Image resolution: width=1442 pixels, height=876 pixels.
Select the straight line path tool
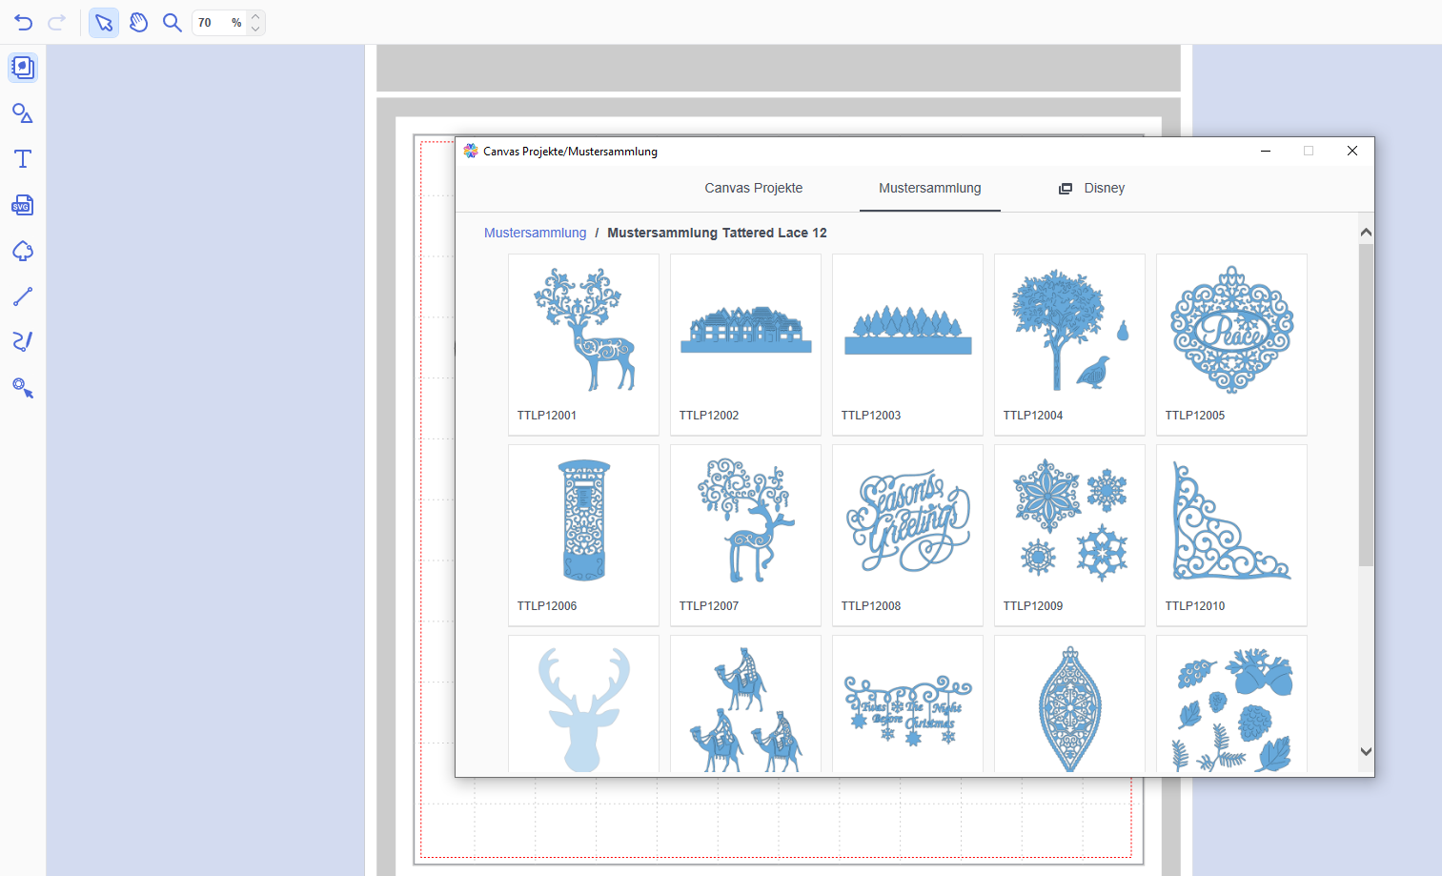[23, 296]
